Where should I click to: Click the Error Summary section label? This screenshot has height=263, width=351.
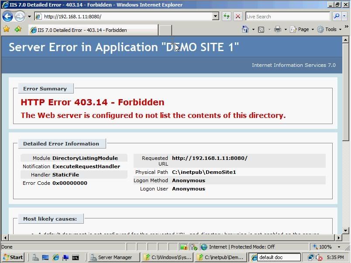click(x=45, y=89)
